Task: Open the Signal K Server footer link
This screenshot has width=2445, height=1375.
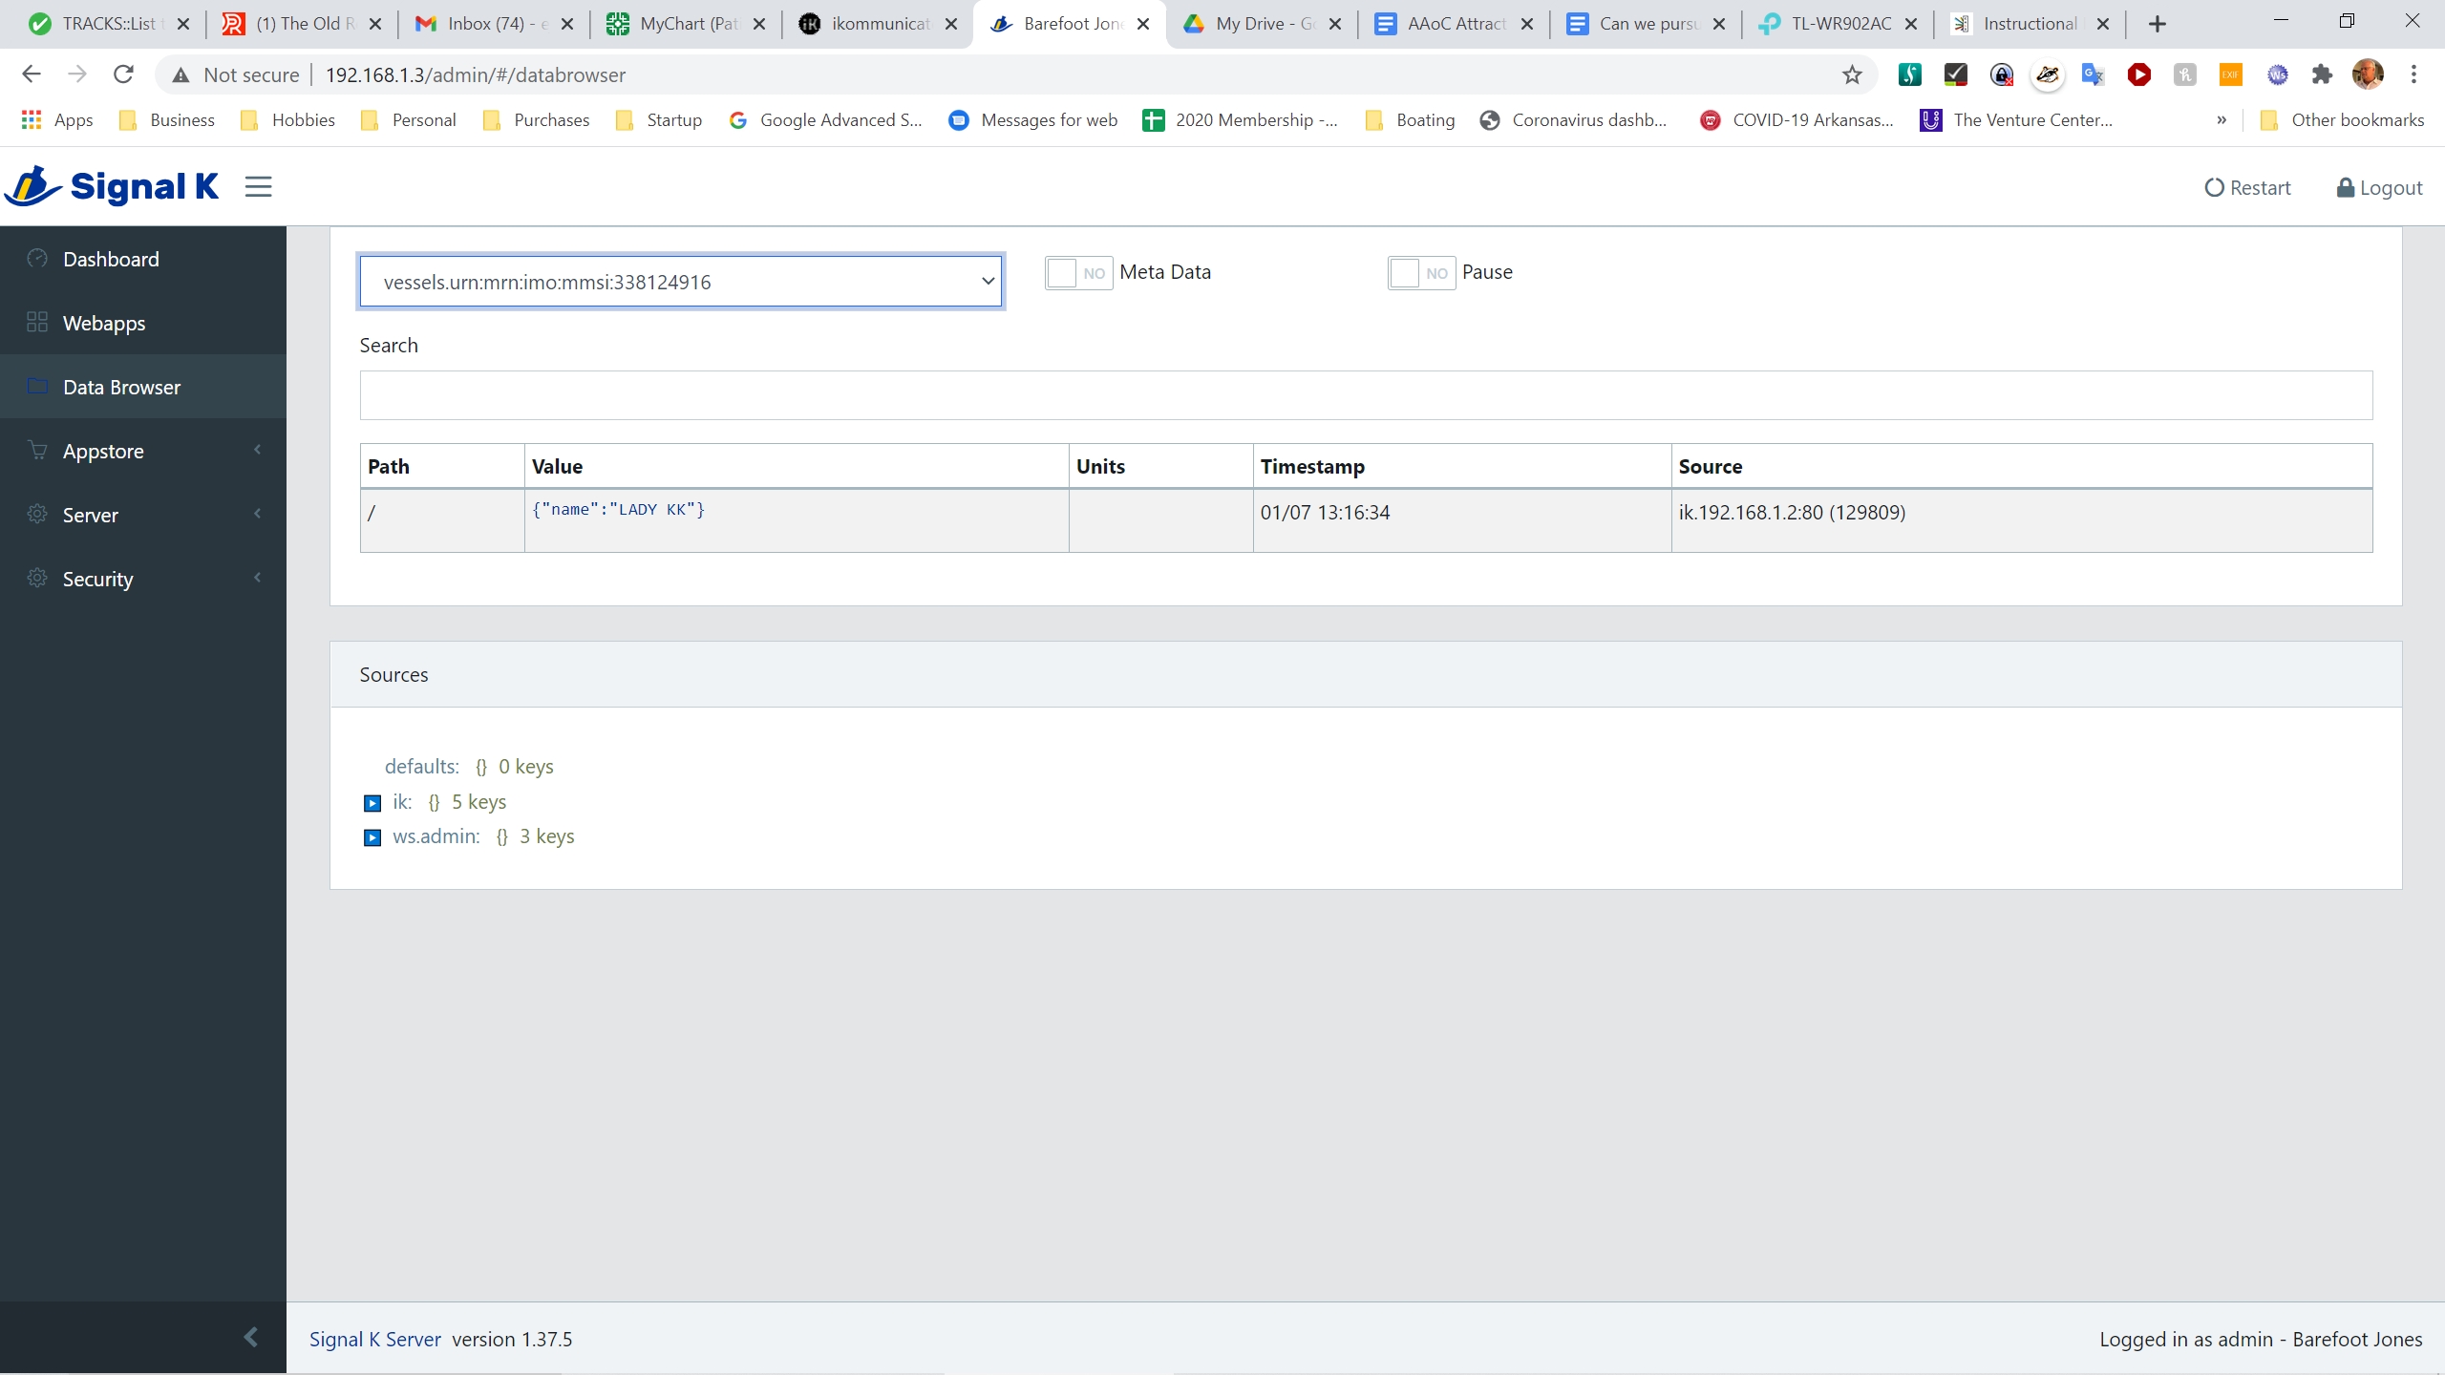Action: tap(374, 1338)
